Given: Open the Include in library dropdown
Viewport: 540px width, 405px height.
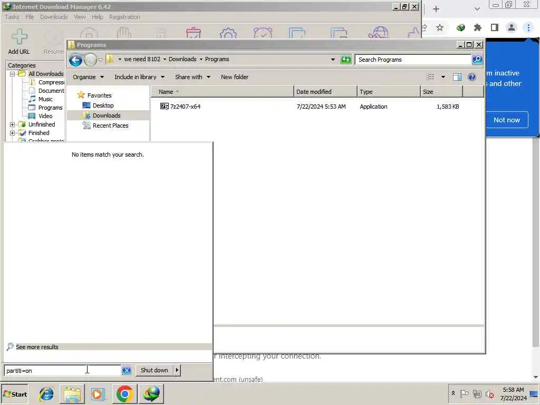Looking at the screenshot, I should click(x=139, y=77).
